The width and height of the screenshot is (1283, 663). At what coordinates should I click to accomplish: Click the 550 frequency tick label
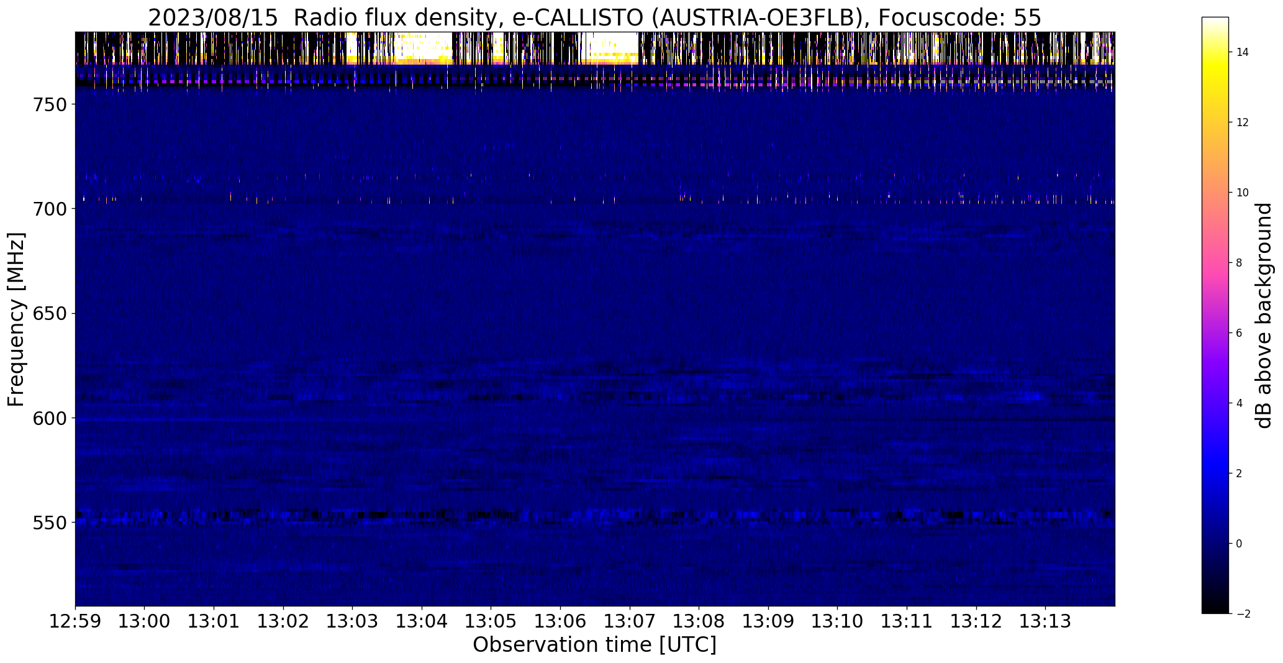[49, 523]
